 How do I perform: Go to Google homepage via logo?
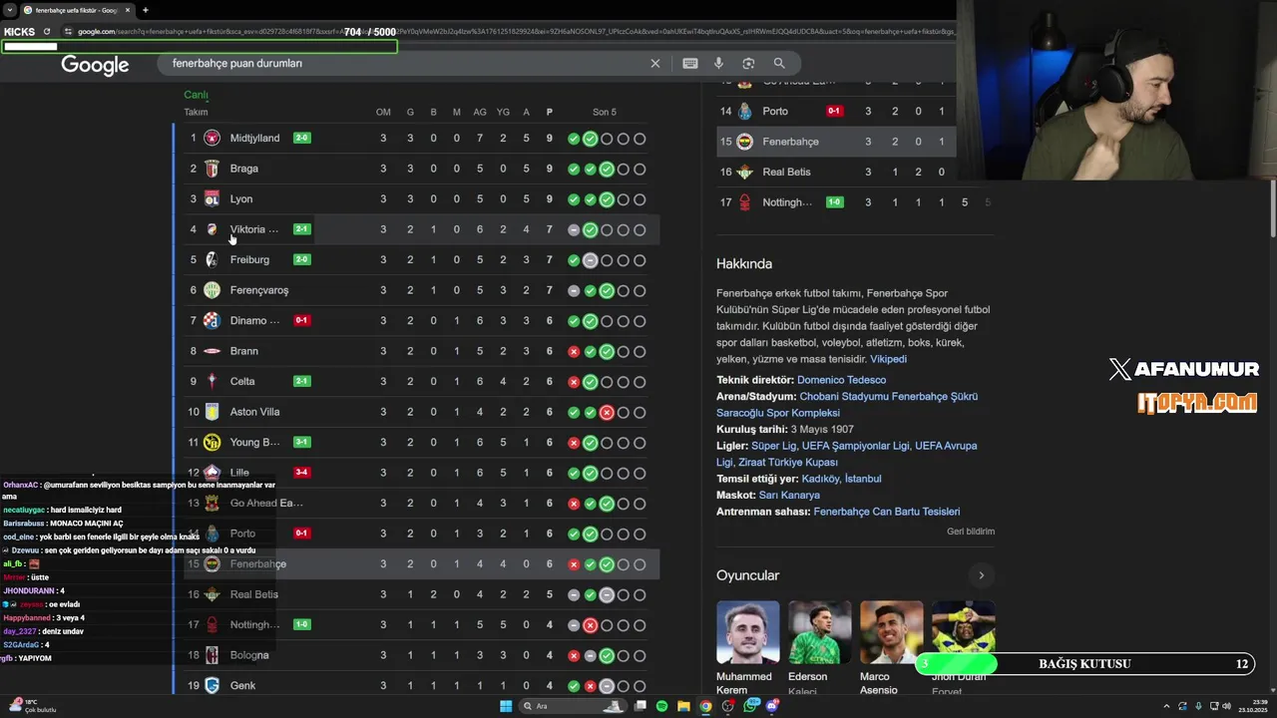(95, 65)
